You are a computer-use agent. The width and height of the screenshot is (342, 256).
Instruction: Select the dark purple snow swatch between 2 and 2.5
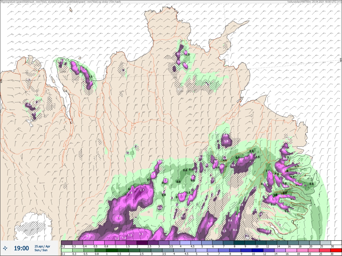pyautogui.click(x=142, y=243)
